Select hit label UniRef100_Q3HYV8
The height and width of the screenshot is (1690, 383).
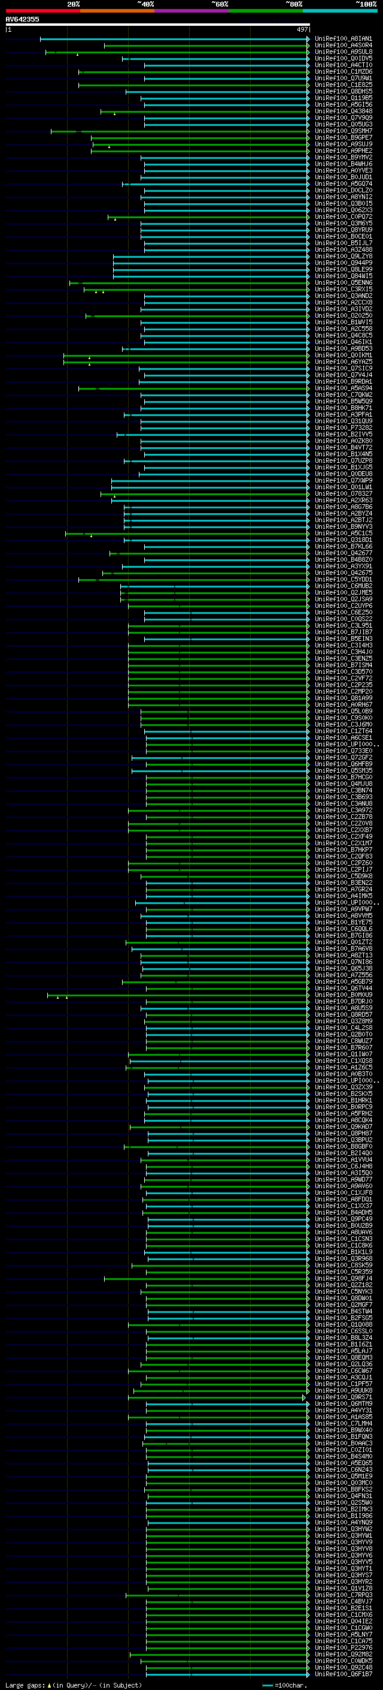[x=343, y=1549]
